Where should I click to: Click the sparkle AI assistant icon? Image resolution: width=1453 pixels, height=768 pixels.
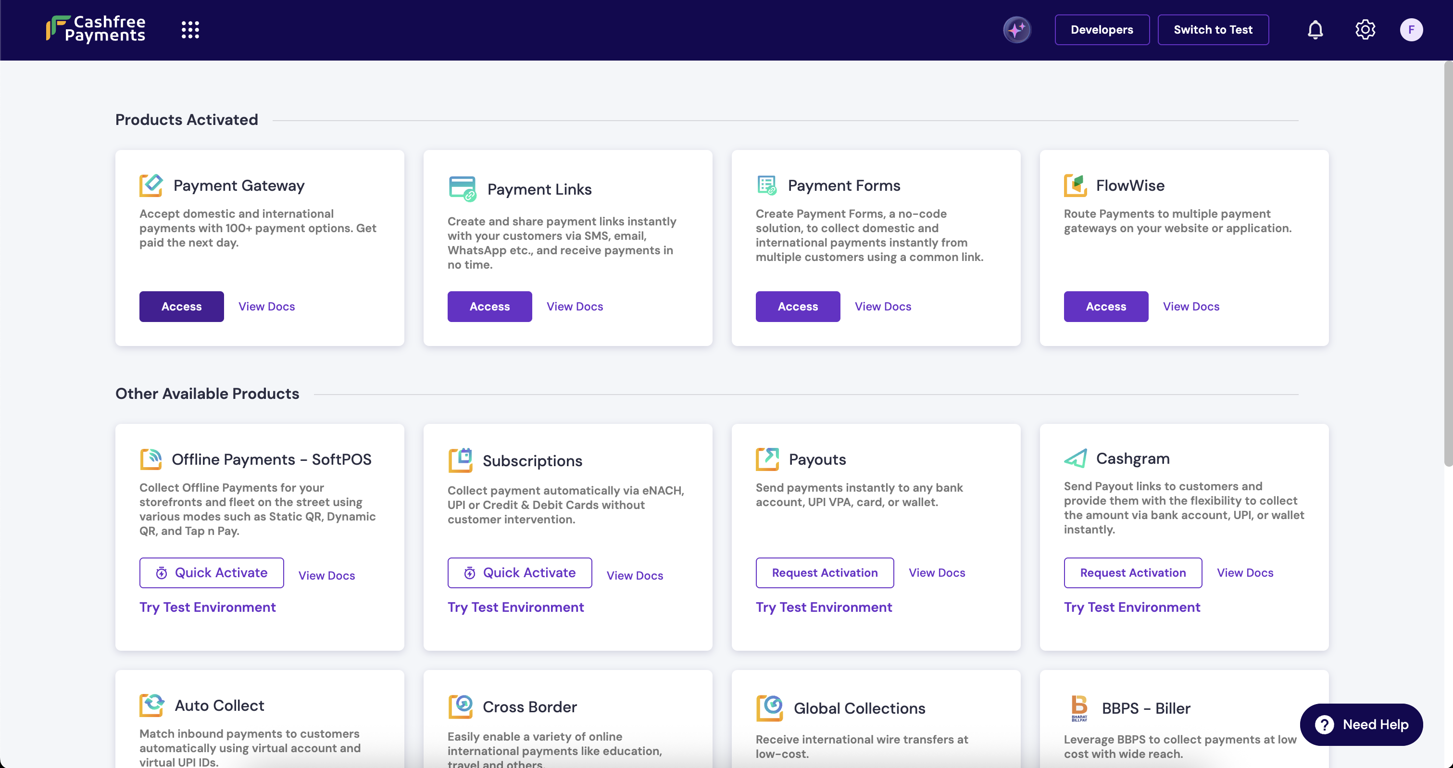pos(1016,30)
